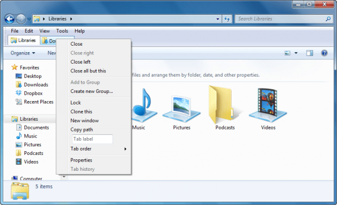Open the Help menu

(79, 31)
